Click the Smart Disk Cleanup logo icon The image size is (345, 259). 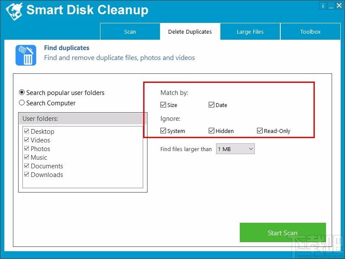point(14,11)
